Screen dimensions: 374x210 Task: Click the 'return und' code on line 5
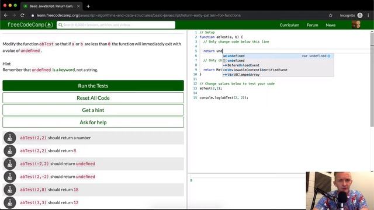213,51
